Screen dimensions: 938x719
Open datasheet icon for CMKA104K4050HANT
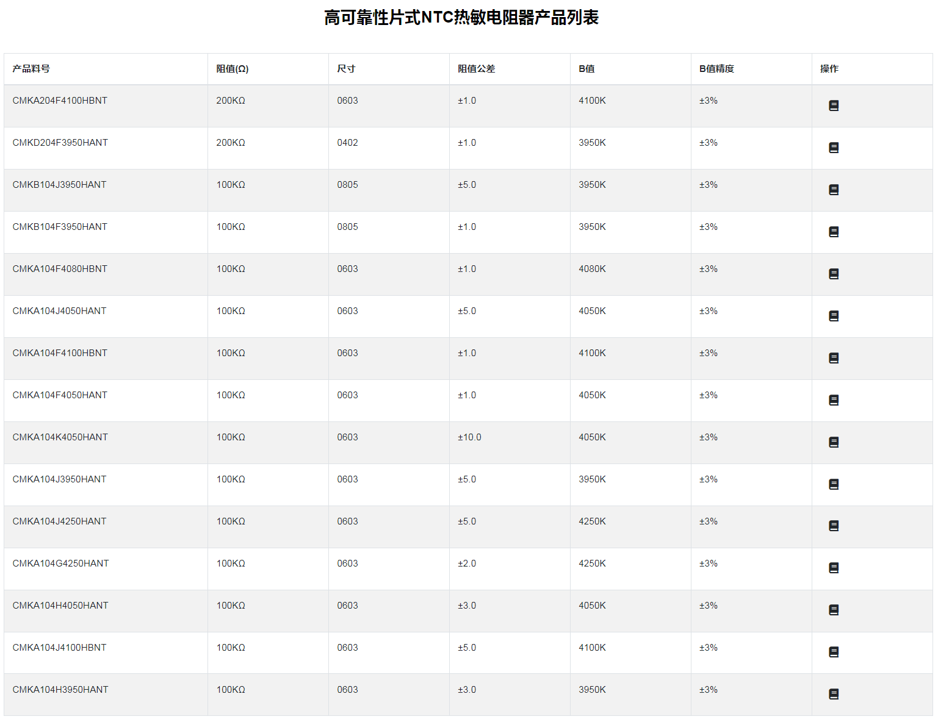[834, 442]
